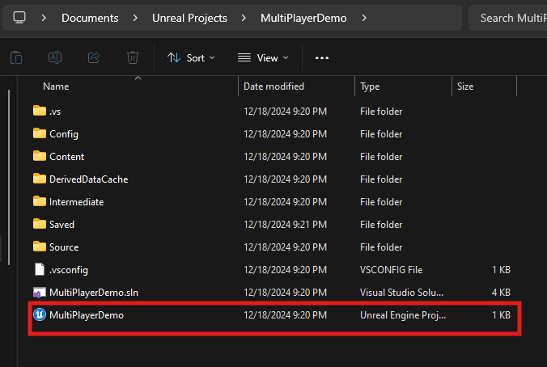Select the Source folder name

tap(64, 247)
